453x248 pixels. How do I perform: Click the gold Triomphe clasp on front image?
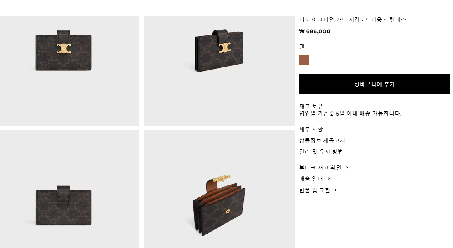click(64, 49)
